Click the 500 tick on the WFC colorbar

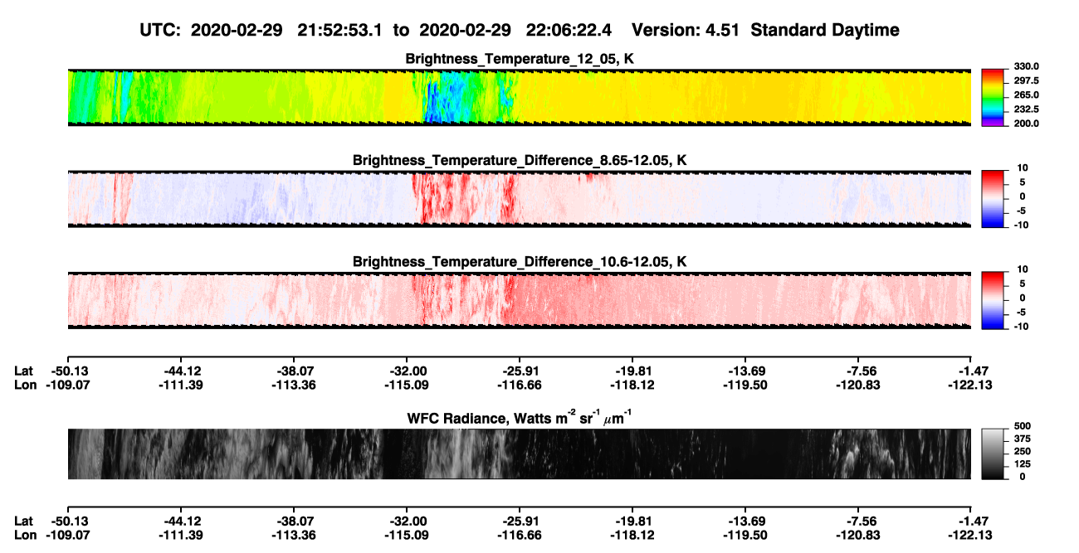(x=1022, y=425)
